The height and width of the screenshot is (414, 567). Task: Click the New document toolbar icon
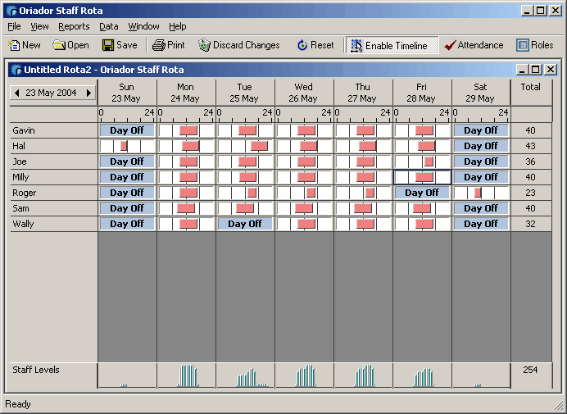(x=14, y=45)
